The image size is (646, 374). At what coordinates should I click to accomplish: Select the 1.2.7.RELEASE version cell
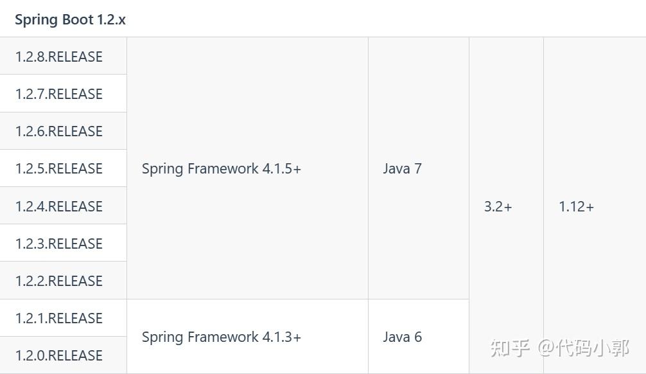(x=63, y=94)
